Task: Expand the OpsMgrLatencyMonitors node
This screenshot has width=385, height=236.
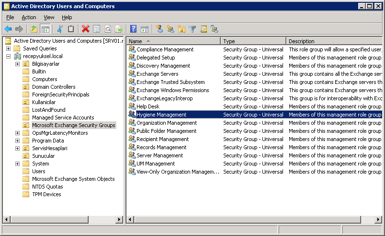Action: pos(17,133)
